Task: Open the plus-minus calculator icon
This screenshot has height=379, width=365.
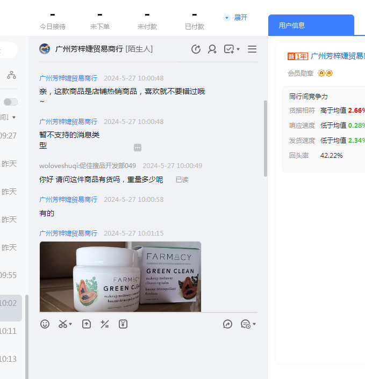Action: (x=105, y=324)
